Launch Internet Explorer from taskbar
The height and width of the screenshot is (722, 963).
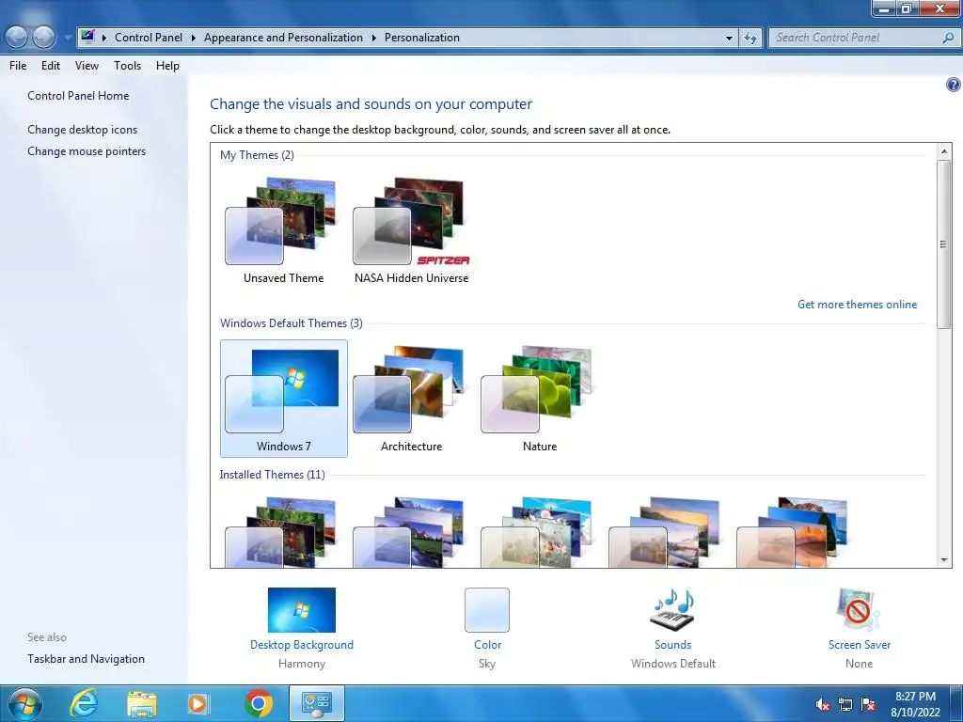click(x=84, y=703)
